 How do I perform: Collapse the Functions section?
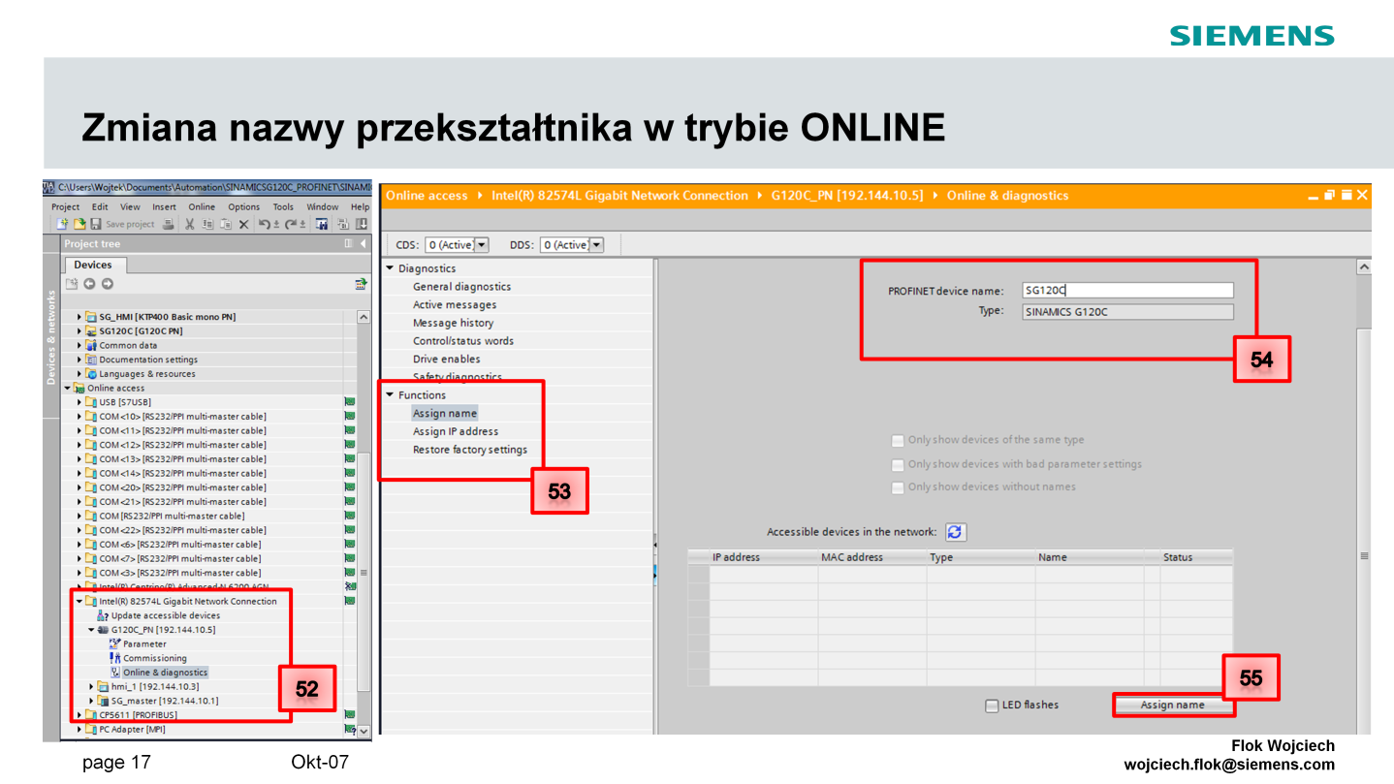pyautogui.click(x=390, y=395)
